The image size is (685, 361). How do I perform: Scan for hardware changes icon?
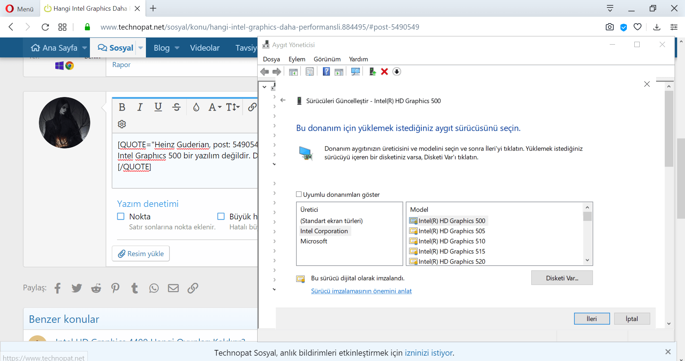[x=355, y=72]
